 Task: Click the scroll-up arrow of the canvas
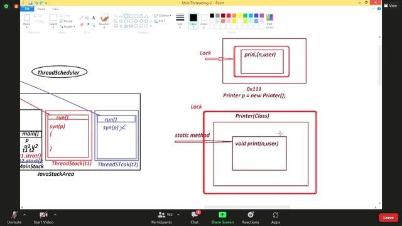(379, 38)
